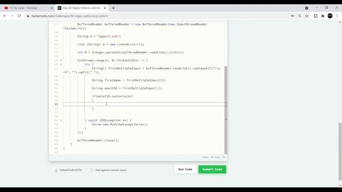Click the if(emialID.contains(m)) line
Screen dimensions: 342x192
(x=112, y=96)
